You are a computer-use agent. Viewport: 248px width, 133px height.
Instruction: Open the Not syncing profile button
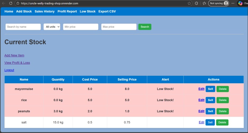(x=218, y=3)
